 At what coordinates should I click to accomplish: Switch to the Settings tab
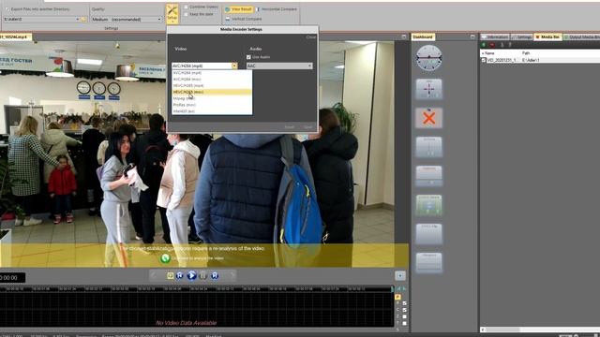522,37
